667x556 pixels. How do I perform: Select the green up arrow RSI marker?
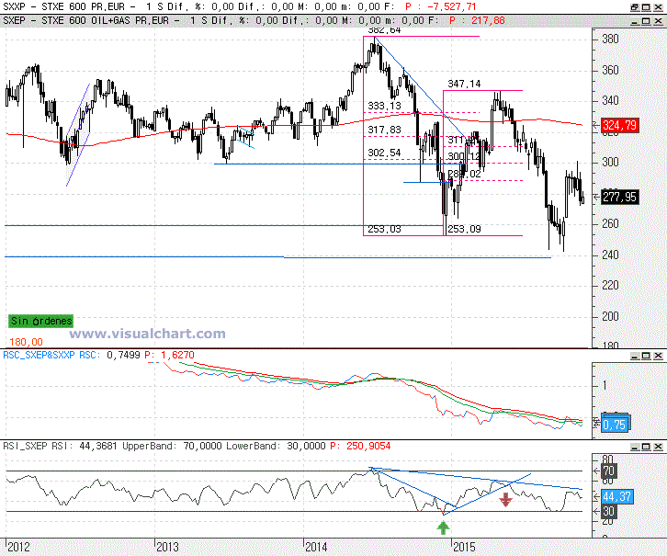point(443,528)
